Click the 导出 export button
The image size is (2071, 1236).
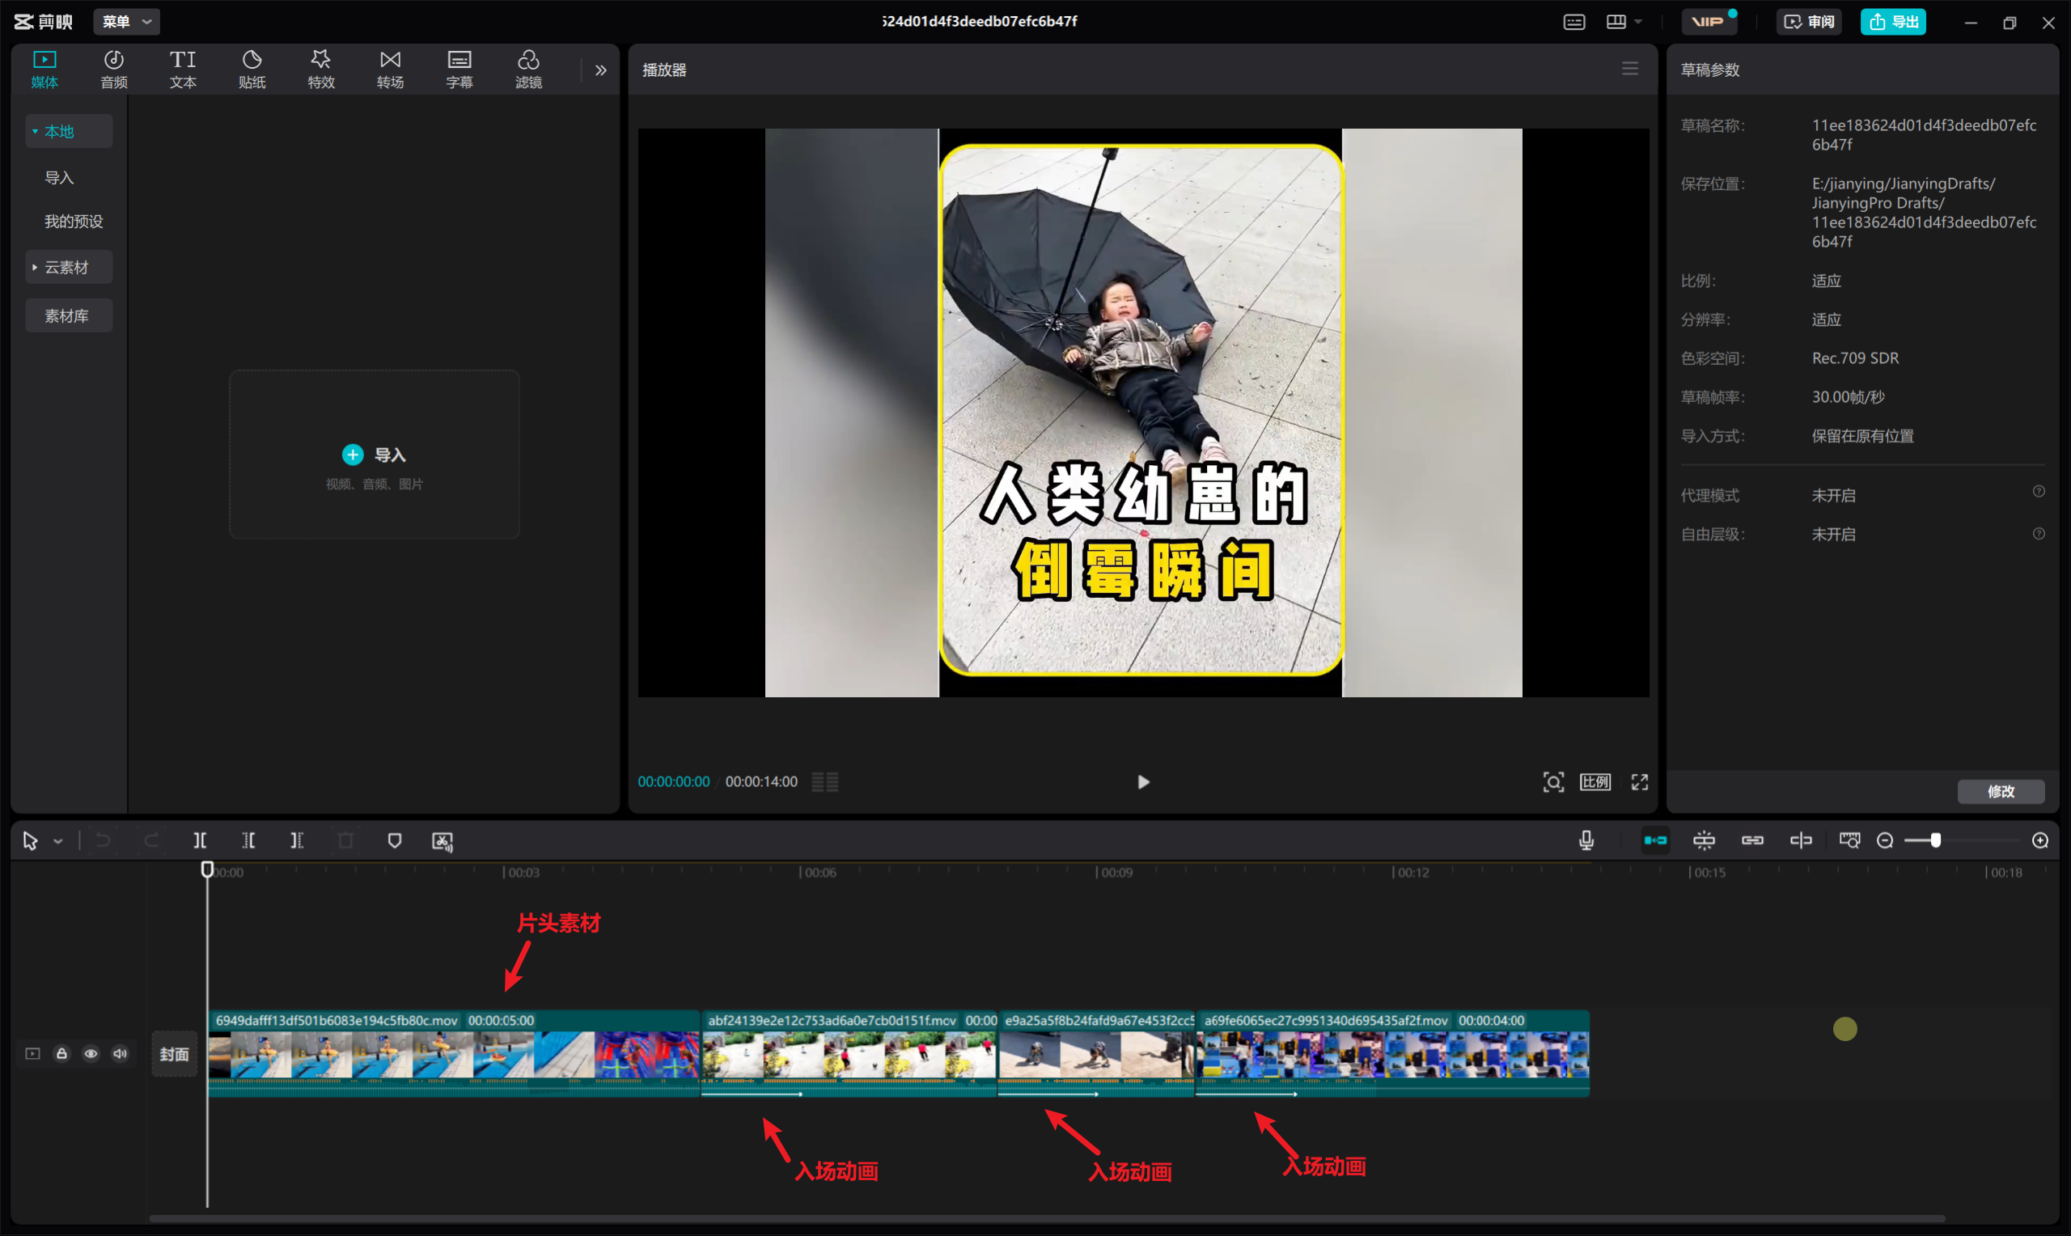pyautogui.click(x=1893, y=22)
